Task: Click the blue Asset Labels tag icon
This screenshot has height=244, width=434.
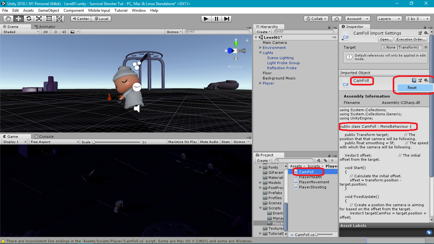Action: pyautogui.click(x=429, y=233)
